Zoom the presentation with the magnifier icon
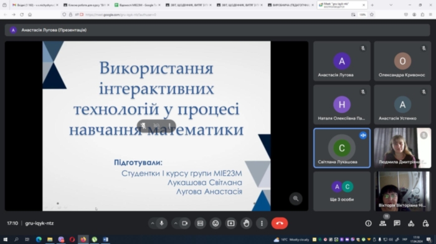The width and height of the screenshot is (436, 244). point(296,199)
